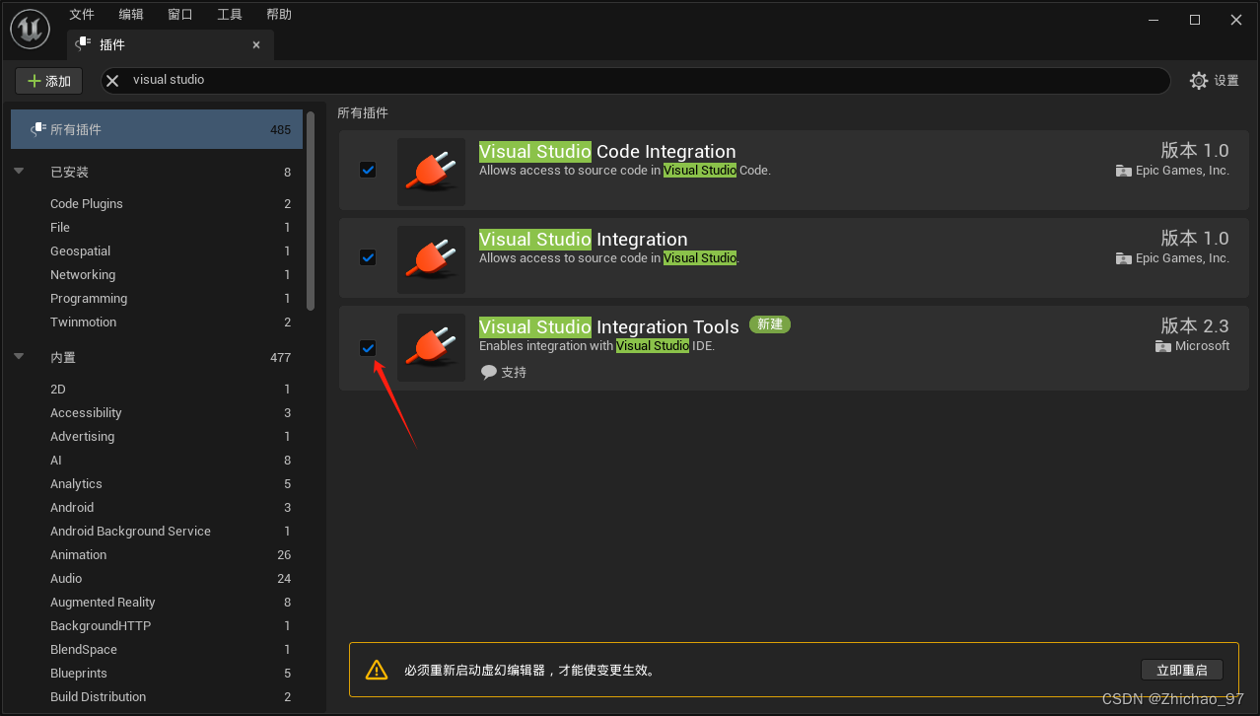Collapse the 内置 category arrow
This screenshot has width=1260, height=716.
tap(19, 357)
